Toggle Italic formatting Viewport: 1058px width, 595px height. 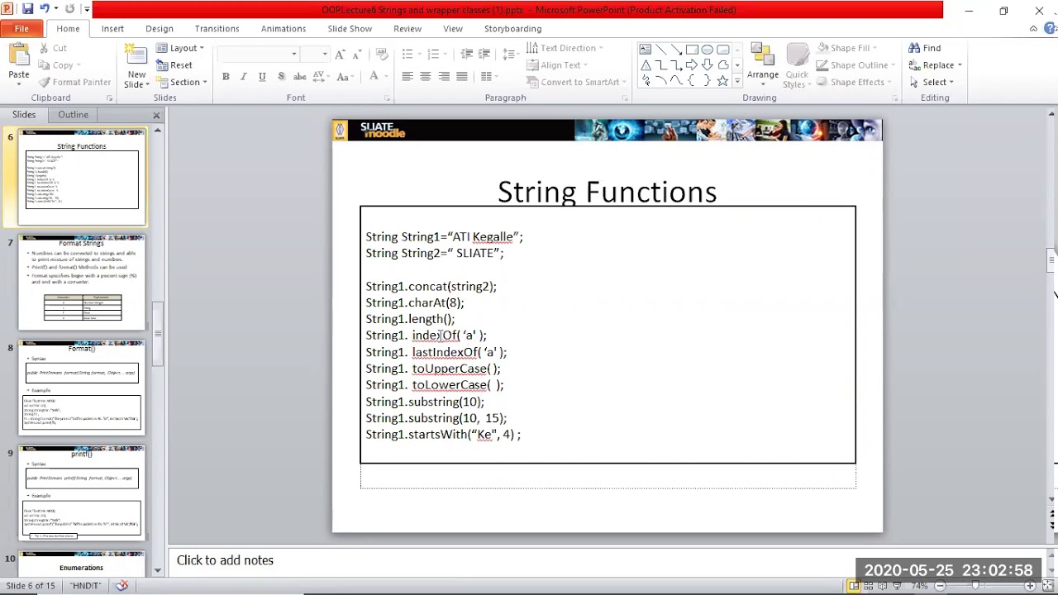(x=244, y=76)
